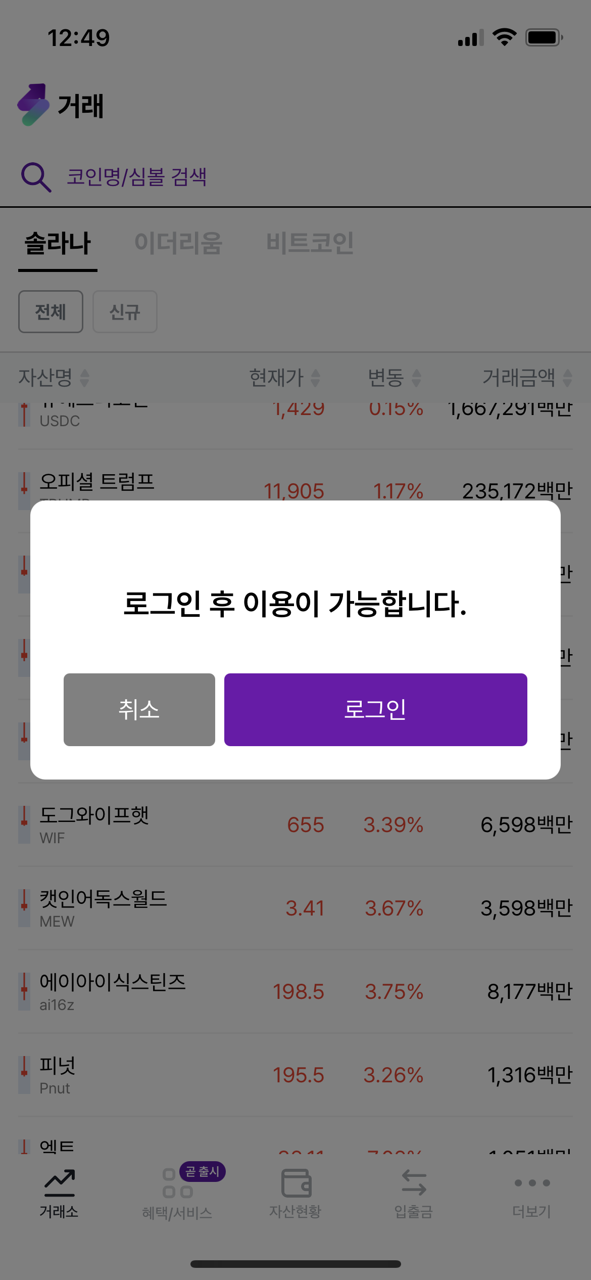Switch to the 이더리움 tab
The image size is (591, 1280).
pos(178,243)
